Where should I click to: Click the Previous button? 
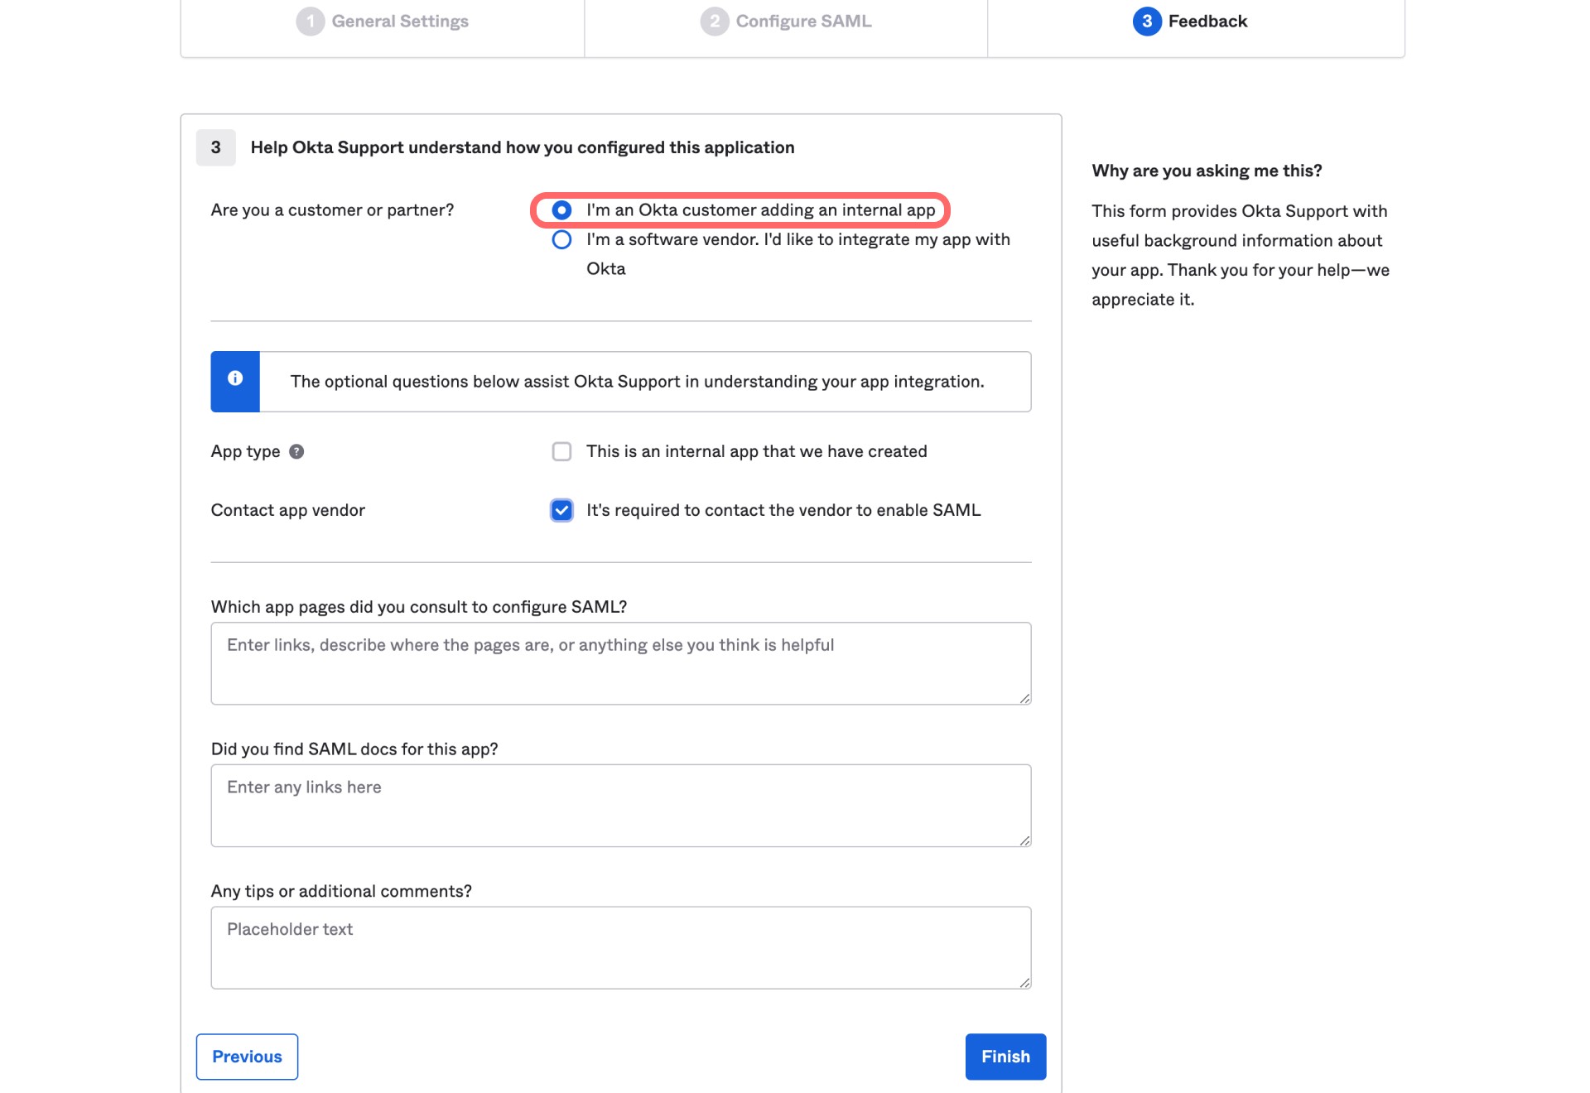[246, 1057]
